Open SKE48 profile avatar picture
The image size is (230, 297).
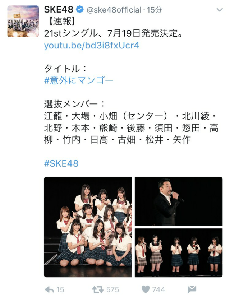[23, 21]
